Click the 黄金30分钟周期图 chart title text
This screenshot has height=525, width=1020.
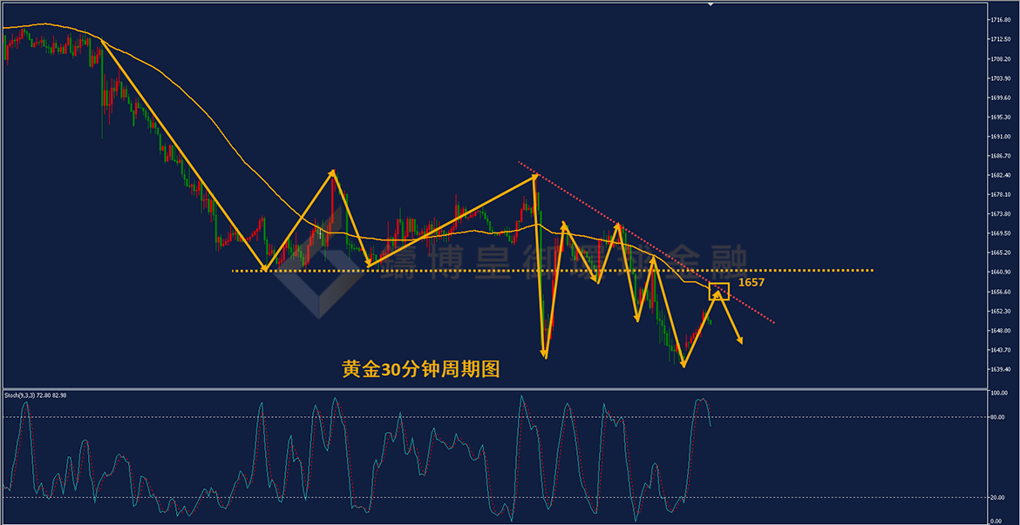[x=421, y=370]
